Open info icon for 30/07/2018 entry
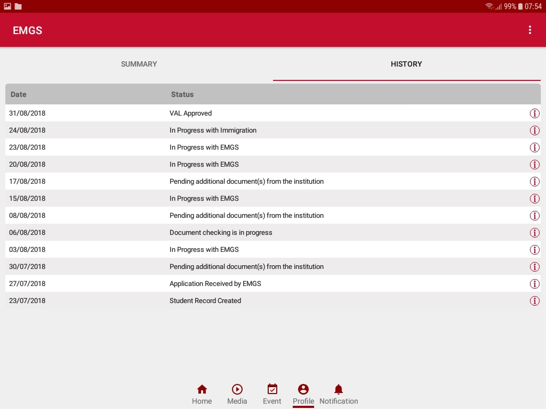The image size is (546, 409). tap(534, 267)
